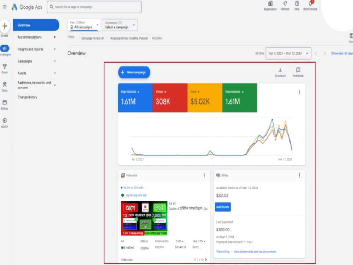Open Change history in the sidebar

[x=28, y=97]
